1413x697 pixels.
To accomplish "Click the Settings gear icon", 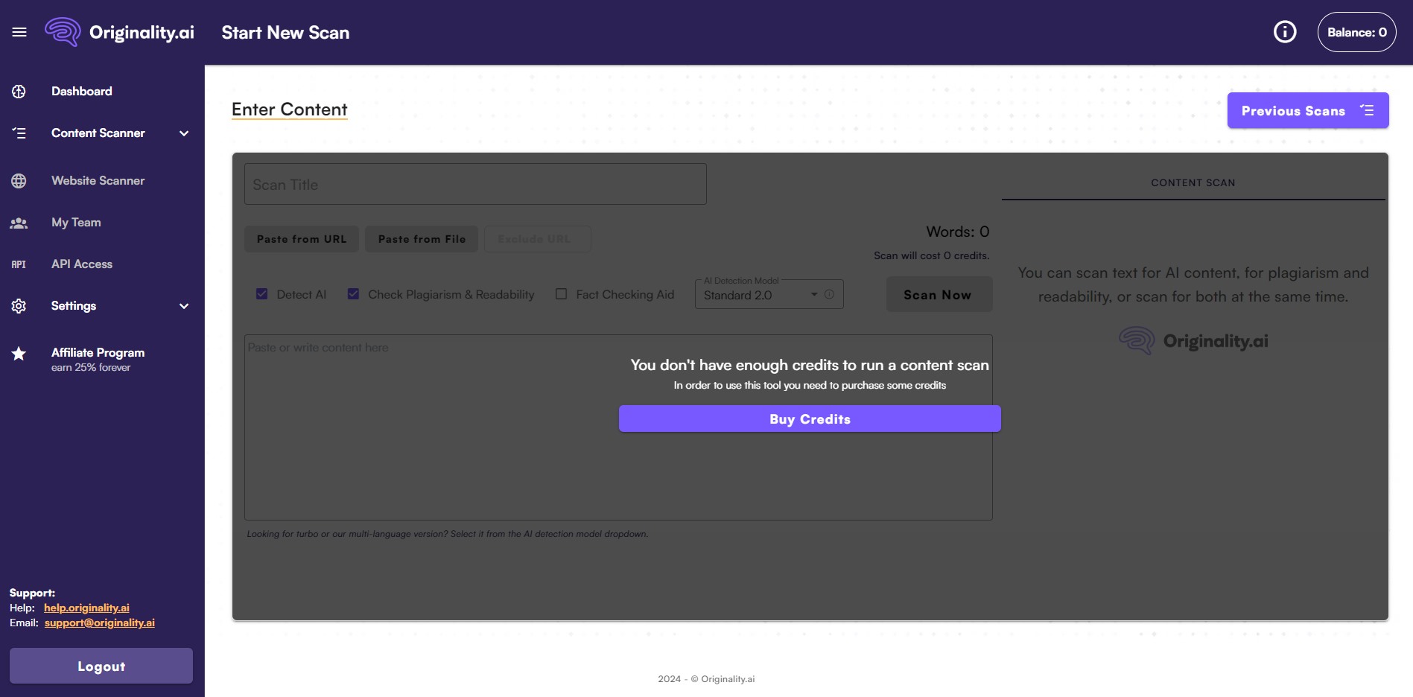I will click(x=19, y=306).
